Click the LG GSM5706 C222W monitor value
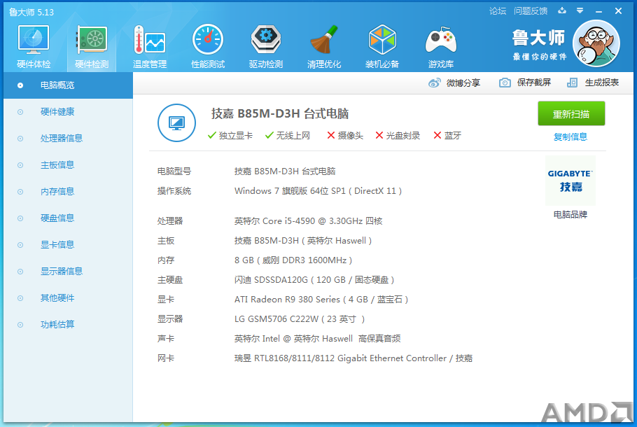637x427 pixels. (x=300, y=319)
